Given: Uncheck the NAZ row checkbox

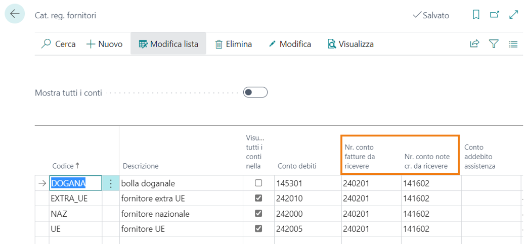Looking at the screenshot, I should (258, 214).
